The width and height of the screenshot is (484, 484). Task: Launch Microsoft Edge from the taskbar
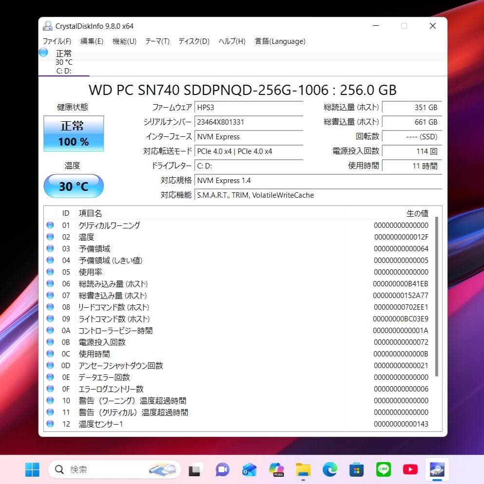point(329,469)
